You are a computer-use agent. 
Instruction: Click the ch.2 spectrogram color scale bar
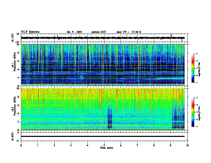pyautogui.click(x=193, y=112)
